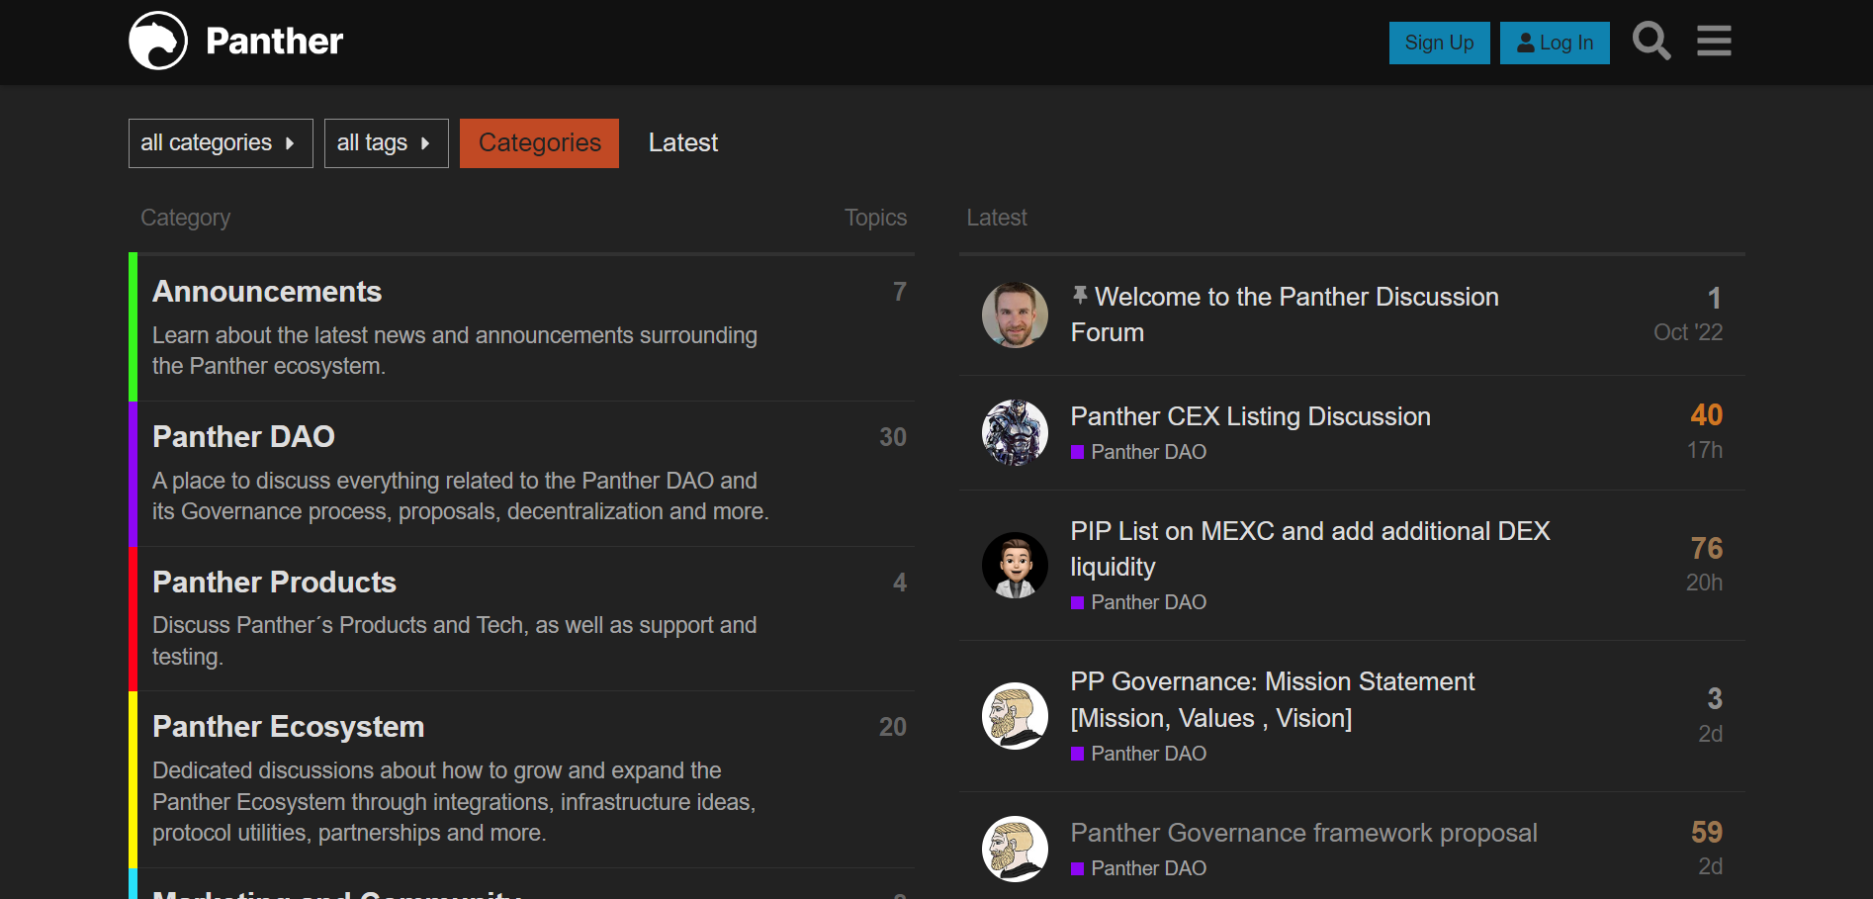Open the Panther Products category
This screenshot has width=1873, height=899.
pyautogui.click(x=274, y=582)
